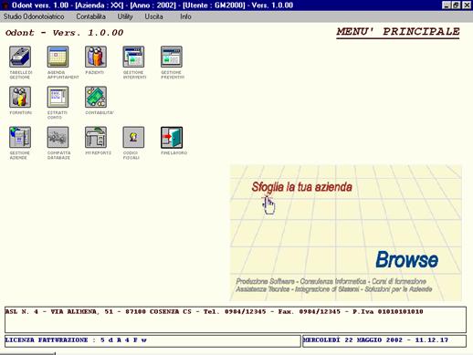Open the Info menu
473x355 pixels.
click(185, 16)
